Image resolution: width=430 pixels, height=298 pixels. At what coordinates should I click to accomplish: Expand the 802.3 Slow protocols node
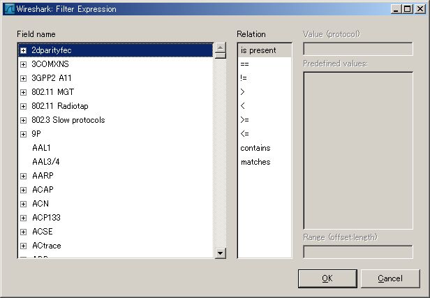click(23, 120)
